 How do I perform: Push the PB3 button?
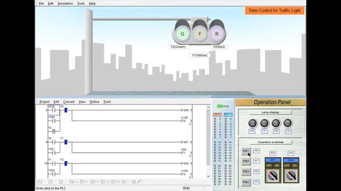click(x=246, y=171)
